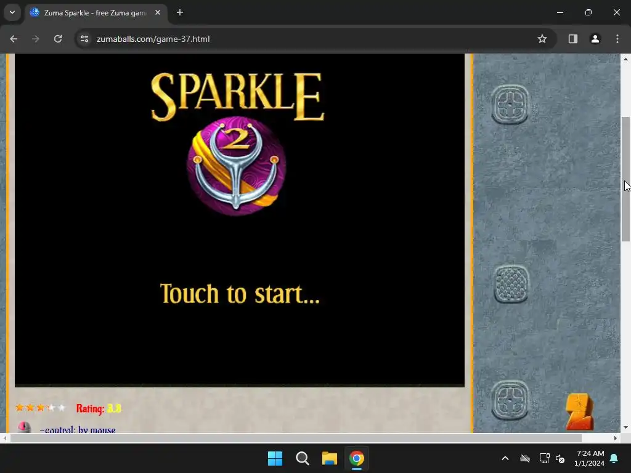
Task: Click the top carved stone glyph in sidebar
Action: (x=510, y=104)
